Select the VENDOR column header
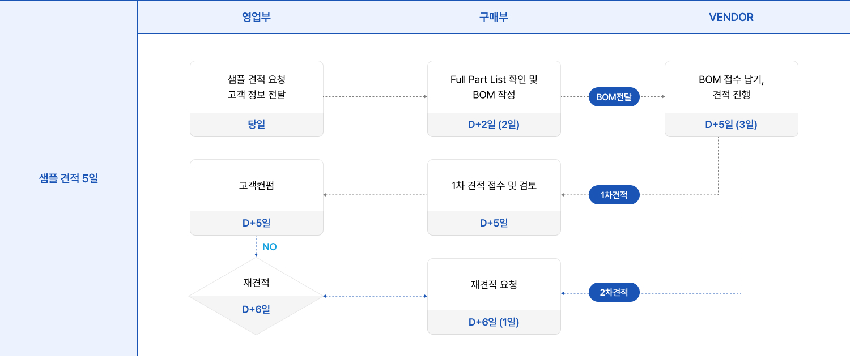850x363 pixels. pyautogui.click(x=731, y=17)
